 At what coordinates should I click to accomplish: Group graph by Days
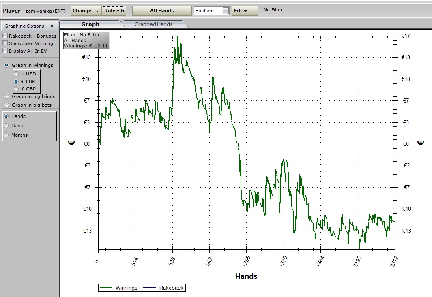pyautogui.click(x=6, y=126)
